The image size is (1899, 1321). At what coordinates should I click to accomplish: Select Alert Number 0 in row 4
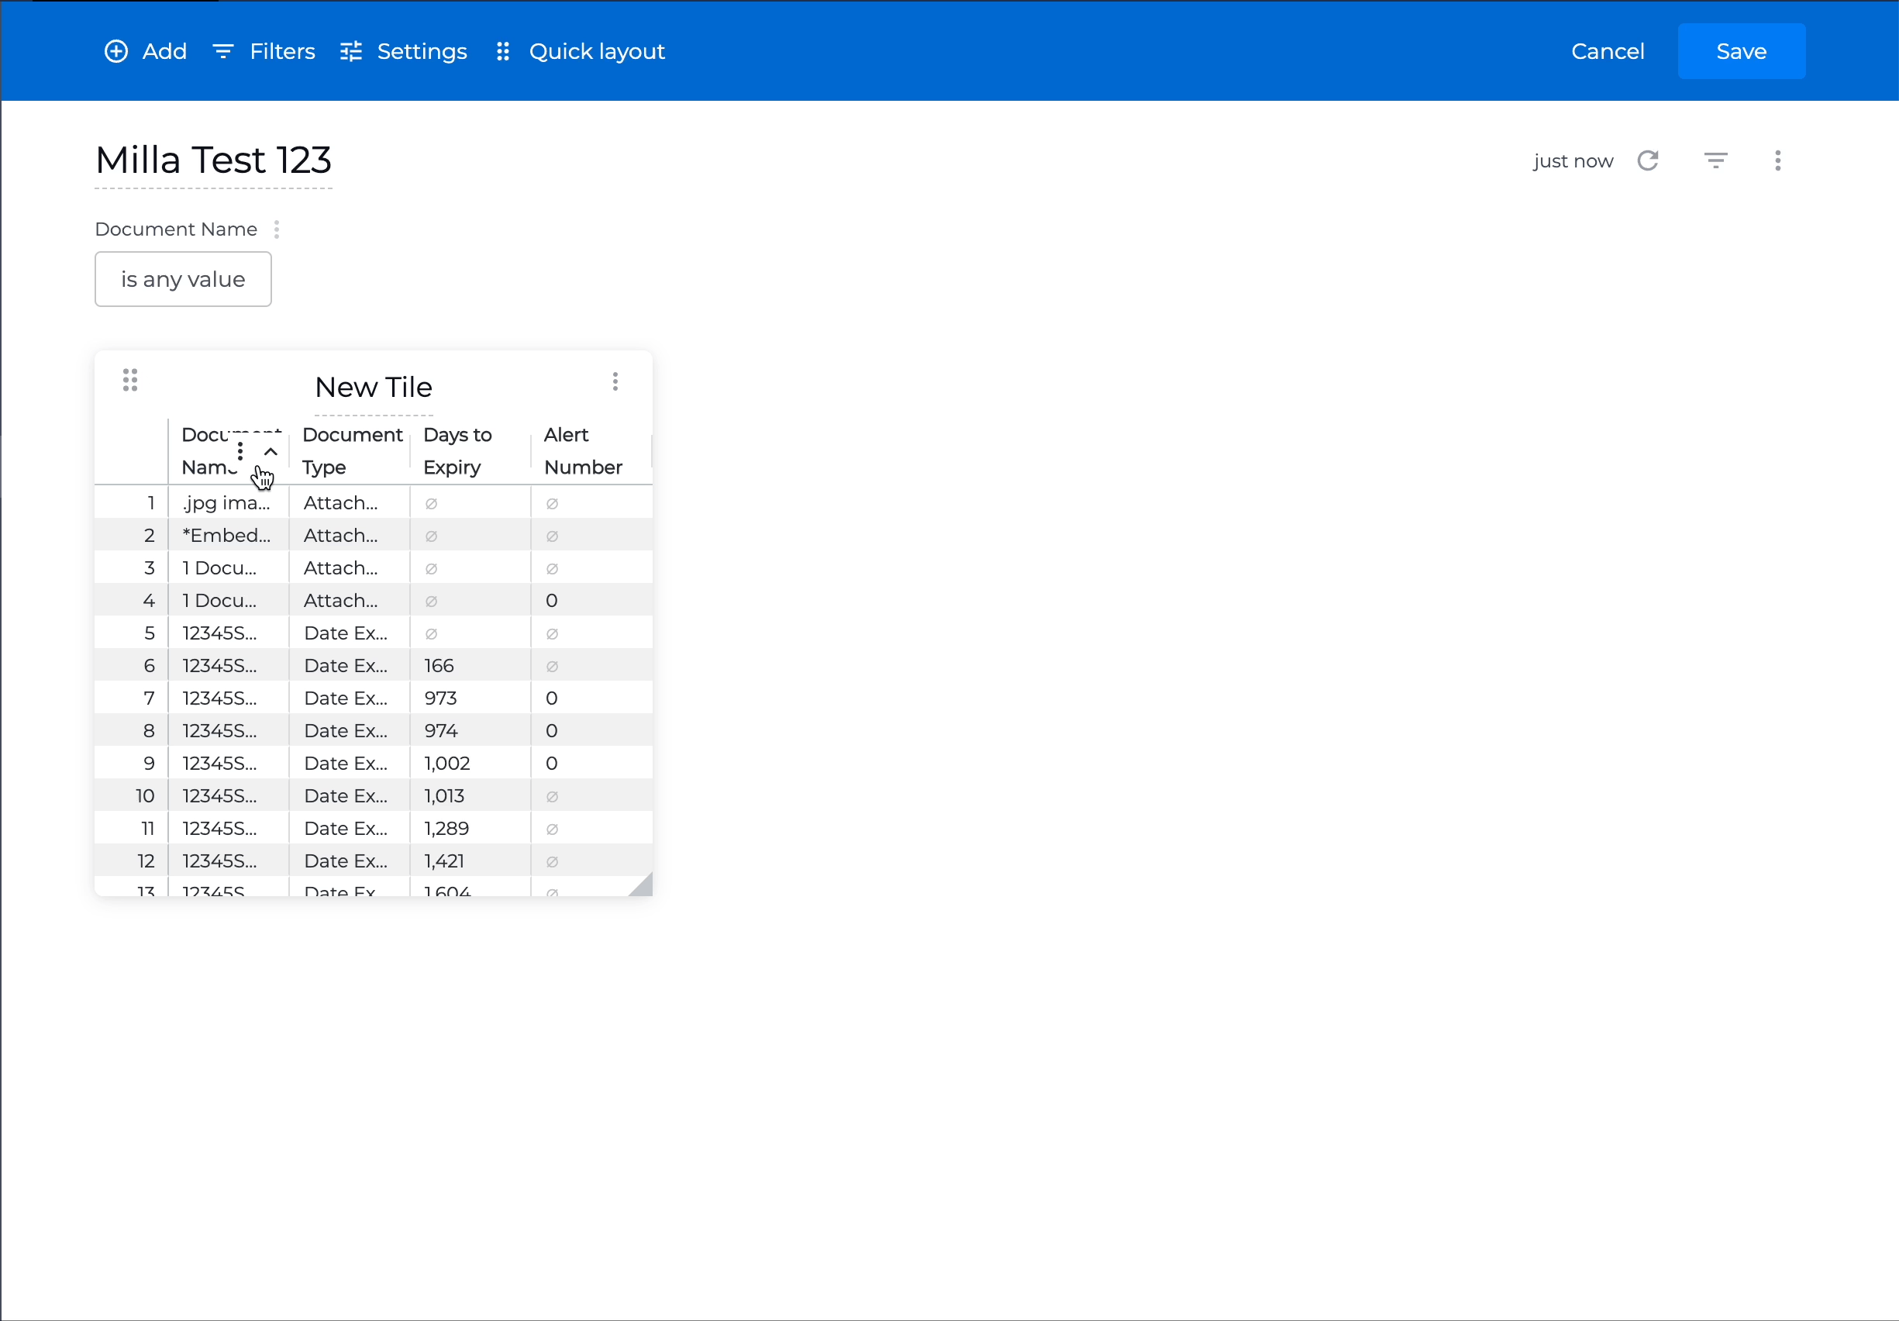point(591,601)
